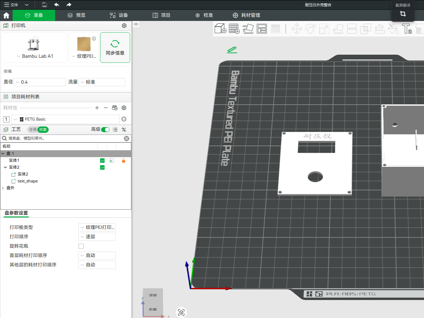Click the AMS filament sync icon
The image size is (424, 318).
pyautogui.click(x=115, y=108)
